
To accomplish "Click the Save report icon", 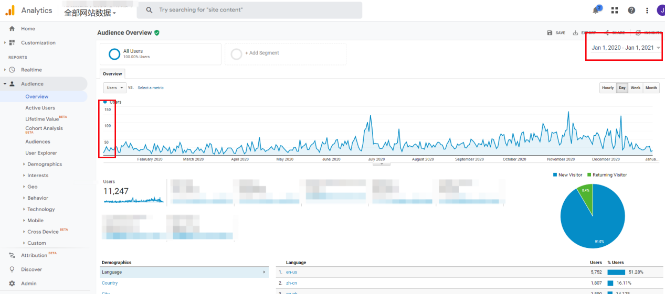I will (x=550, y=32).
